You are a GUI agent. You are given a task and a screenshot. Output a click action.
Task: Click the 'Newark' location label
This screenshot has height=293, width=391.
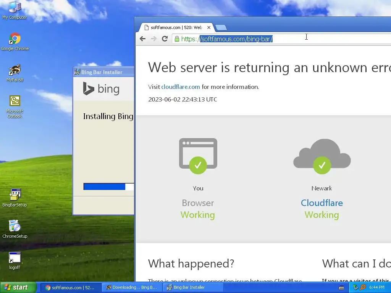pyautogui.click(x=322, y=188)
